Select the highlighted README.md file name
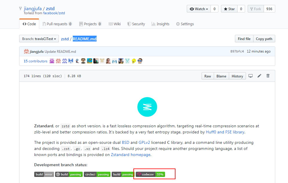The width and height of the screenshot is (288, 183). pos(84,39)
